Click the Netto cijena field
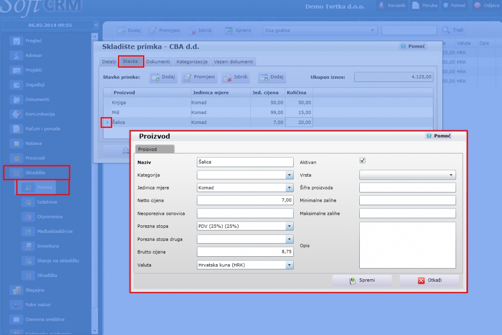 245,201
